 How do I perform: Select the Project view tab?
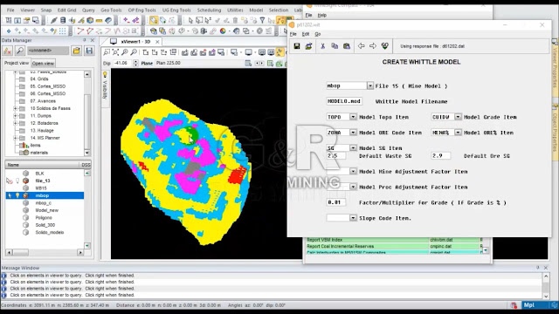[17, 63]
